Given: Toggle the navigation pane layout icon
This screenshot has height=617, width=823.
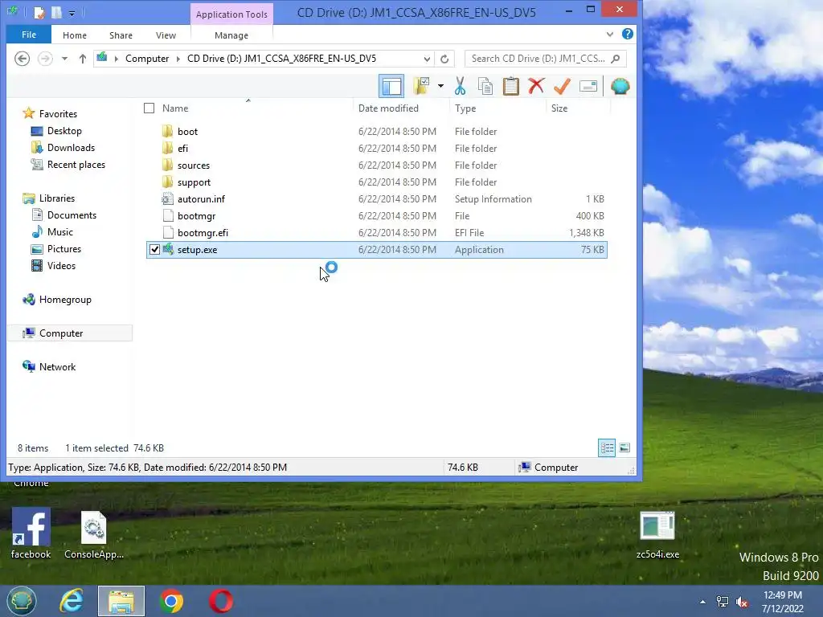Looking at the screenshot, I should click(391, 86).
